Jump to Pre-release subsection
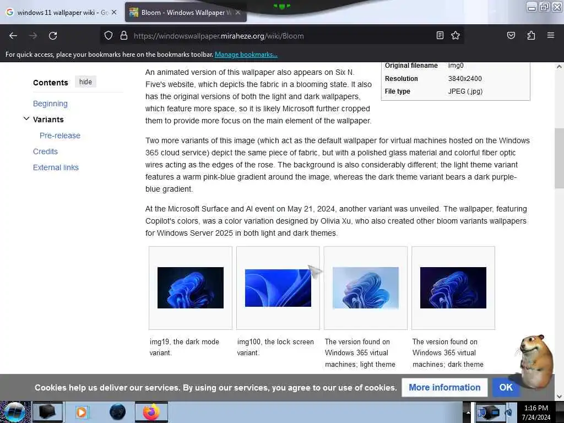This screenshot has width=564, height=423. (x=59, y=135)
